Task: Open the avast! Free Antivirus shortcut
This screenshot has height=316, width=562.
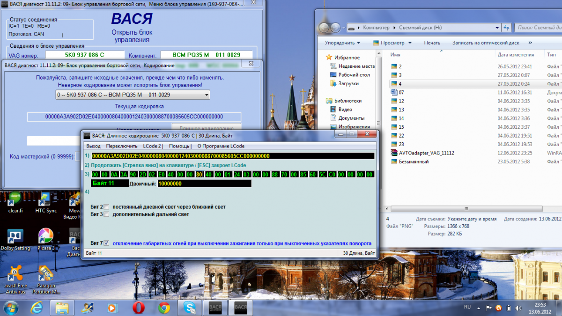Action: [15, 280]
